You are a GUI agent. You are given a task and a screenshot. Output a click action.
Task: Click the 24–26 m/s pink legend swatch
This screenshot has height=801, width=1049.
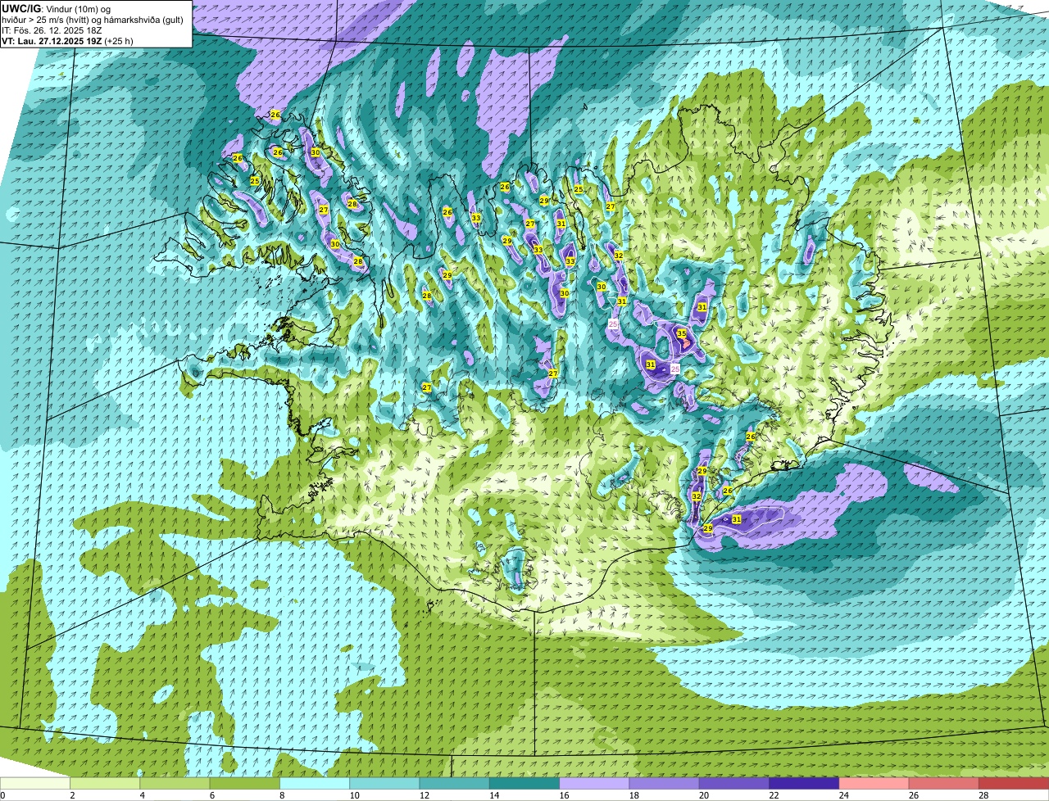(874, 783)
